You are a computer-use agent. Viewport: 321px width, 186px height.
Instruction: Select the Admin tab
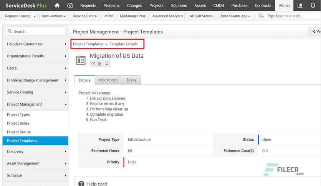(284, 5)
